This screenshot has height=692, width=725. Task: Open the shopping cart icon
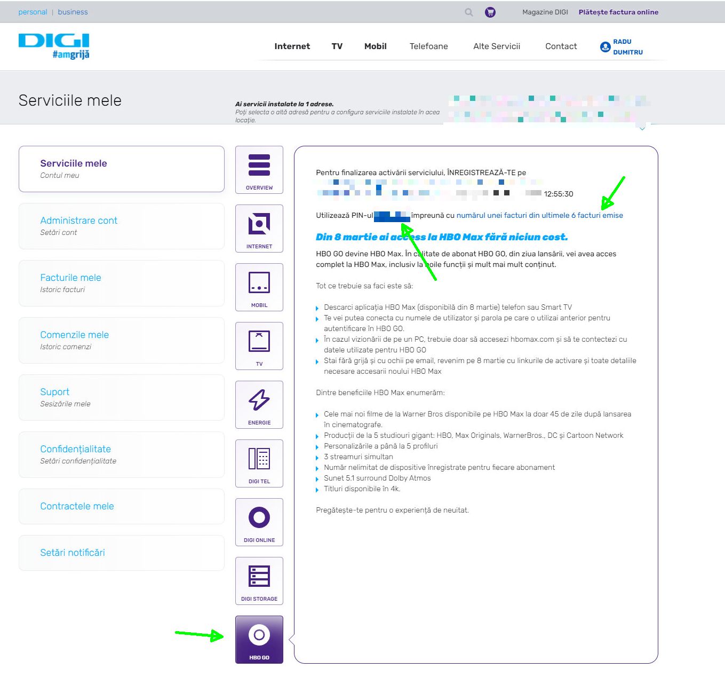490,12
